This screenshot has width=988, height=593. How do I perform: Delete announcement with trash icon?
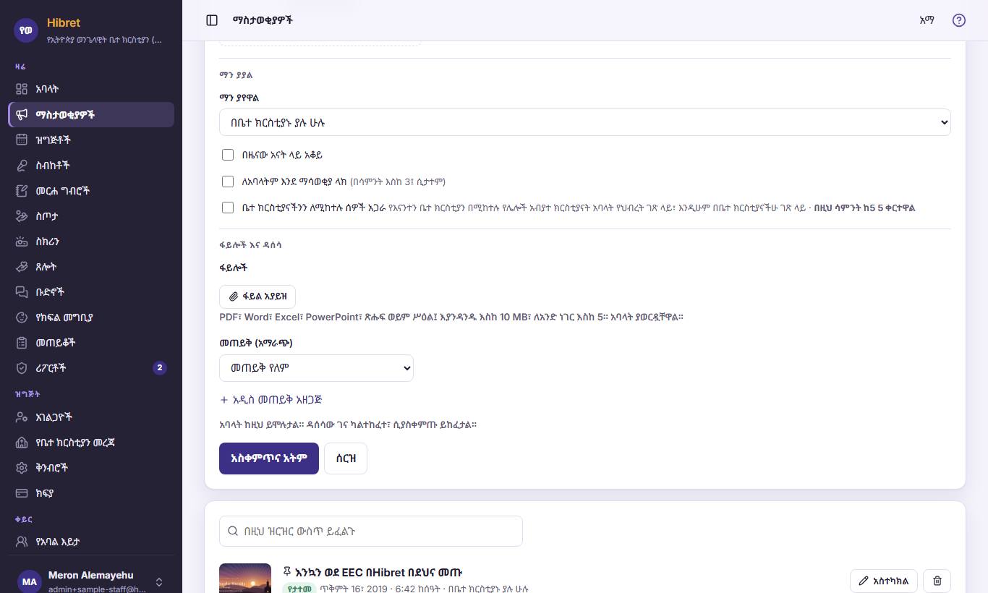tap(937, 581)
